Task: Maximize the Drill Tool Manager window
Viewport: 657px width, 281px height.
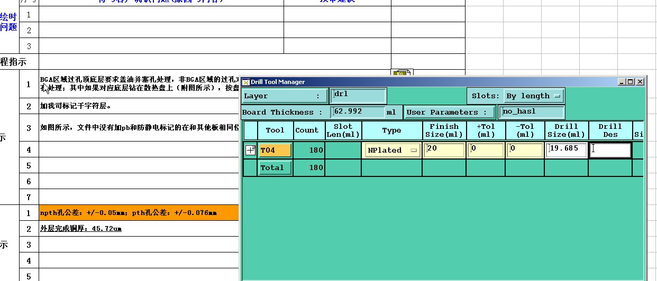Action: (630, 82)
